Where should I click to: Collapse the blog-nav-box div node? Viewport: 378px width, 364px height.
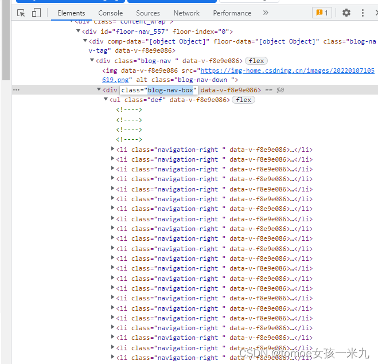[99, 89]
